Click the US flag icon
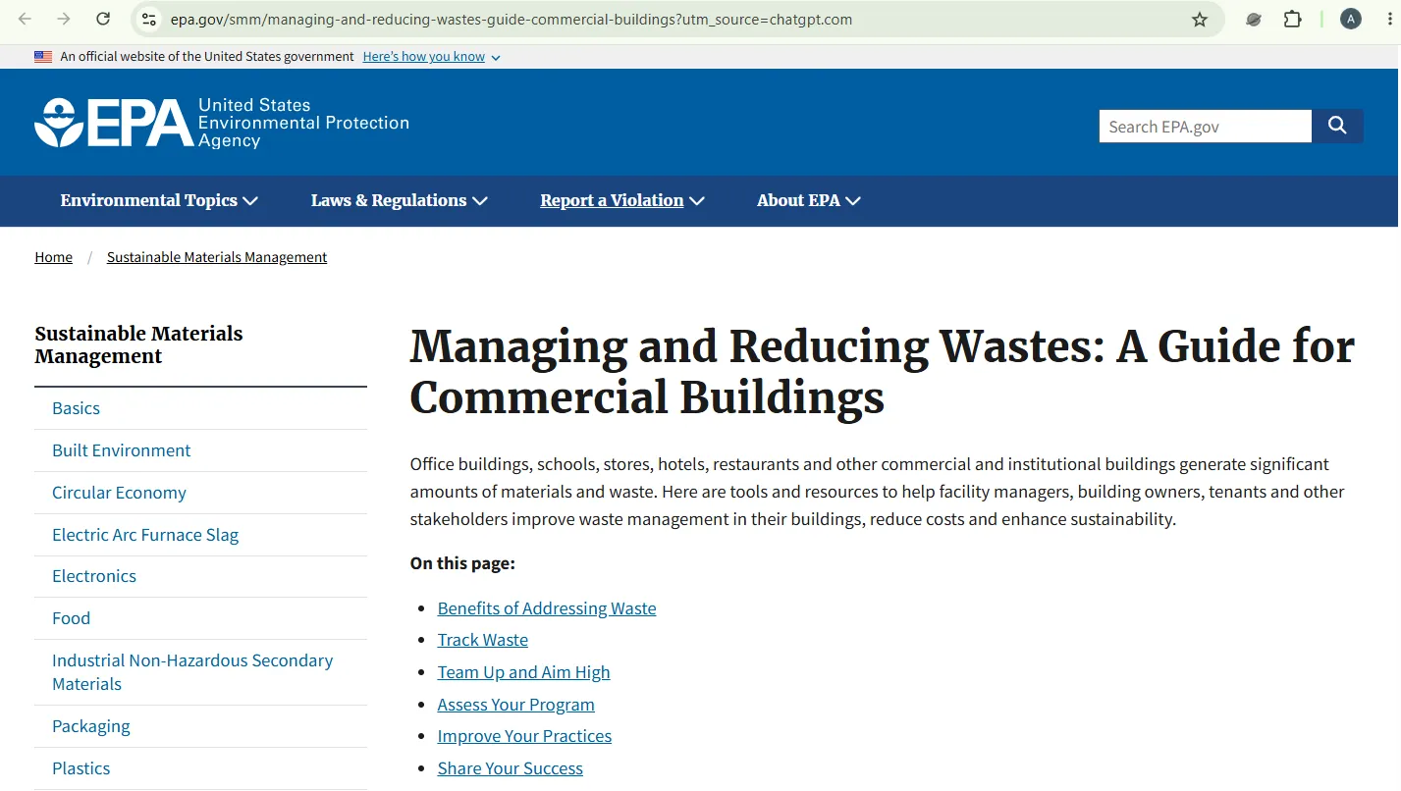 43,57
